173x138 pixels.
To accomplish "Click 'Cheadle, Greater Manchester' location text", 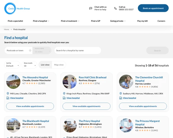I will click(37, 80).
